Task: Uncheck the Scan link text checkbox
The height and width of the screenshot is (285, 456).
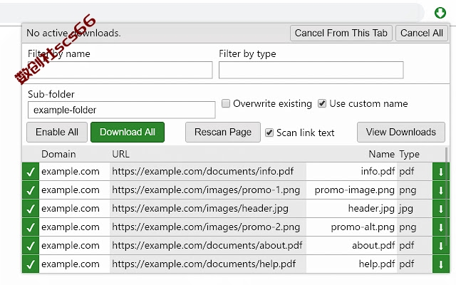Action: 269,133
